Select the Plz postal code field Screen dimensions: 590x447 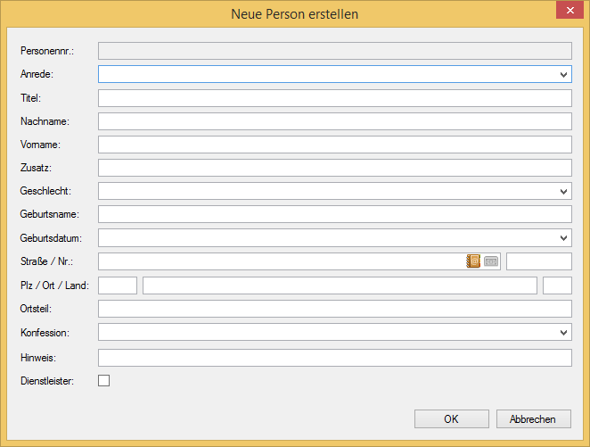tap(118, 286)
